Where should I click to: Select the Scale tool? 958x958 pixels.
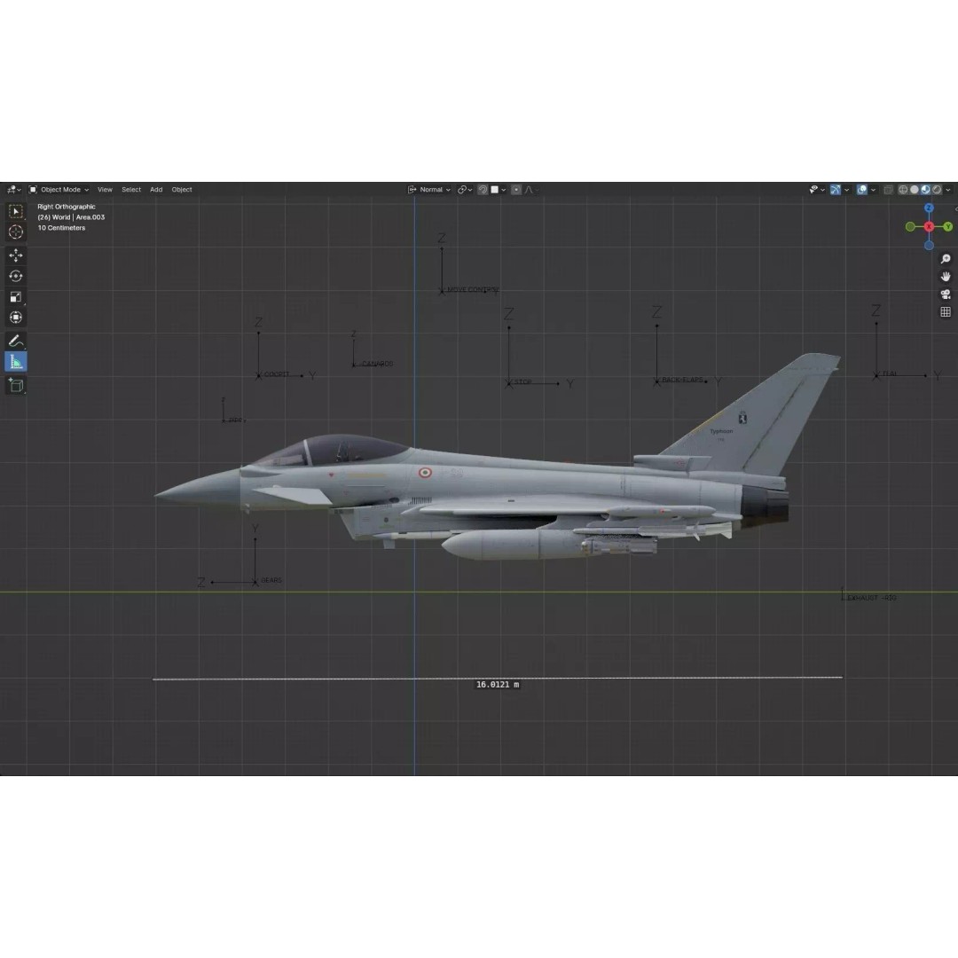click(x=16, y=297)
